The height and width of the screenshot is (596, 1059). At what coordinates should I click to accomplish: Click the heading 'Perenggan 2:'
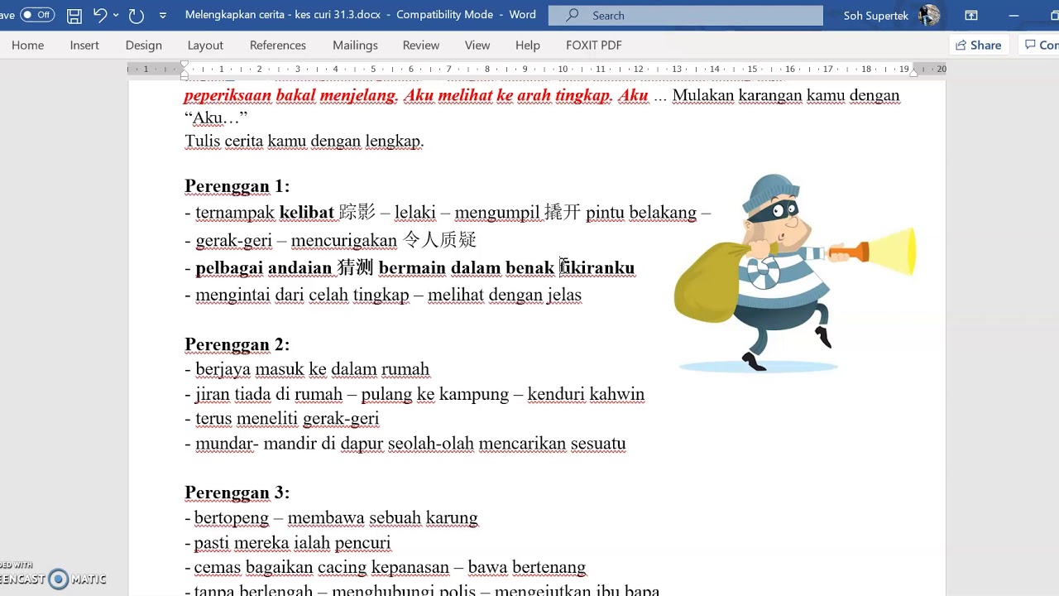point(237,344)
